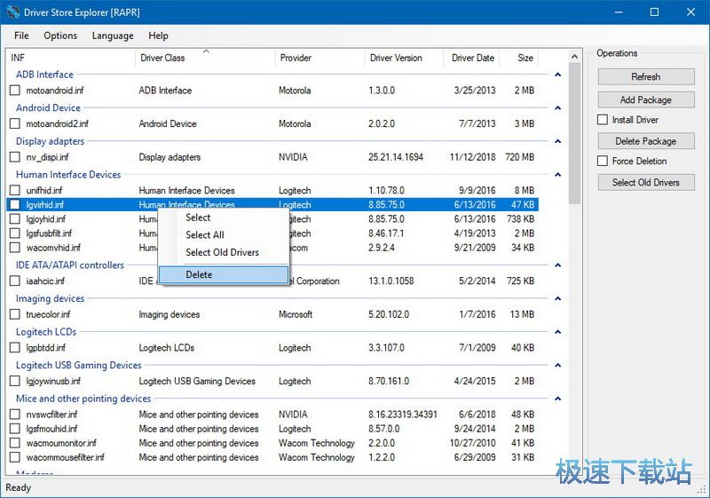The height and width of the screenshot is (498, 710).
Task: Click date 3/25/2013 in motoandroid.inf row
Action: (x=475, y=91)
